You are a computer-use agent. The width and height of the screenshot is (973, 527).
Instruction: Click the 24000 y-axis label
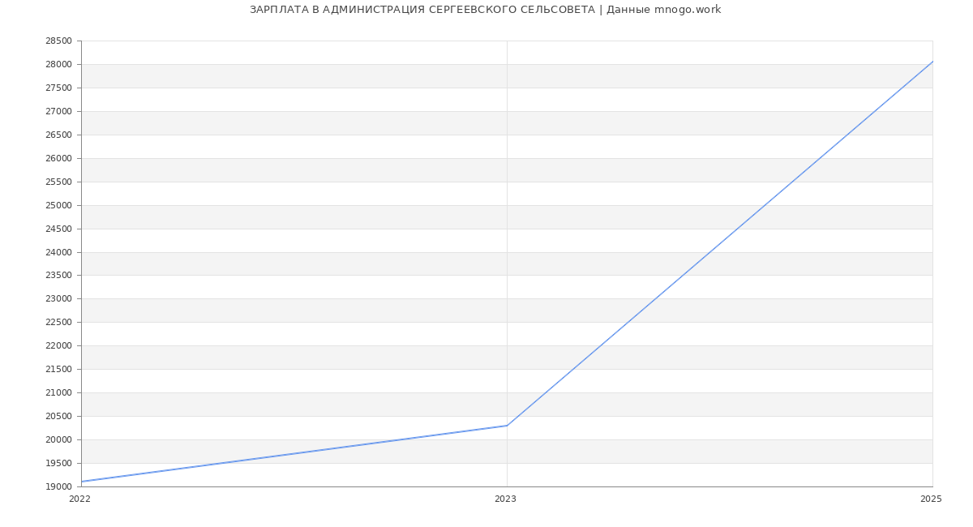[58, 252]
